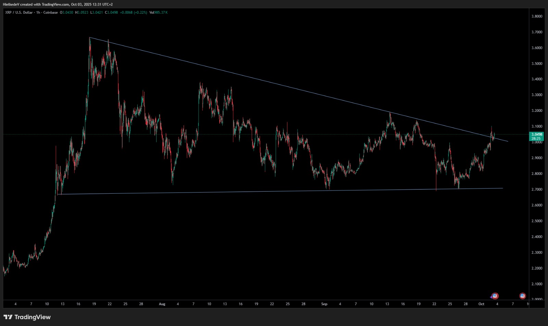Click the close price value C3.0498
The width and height of the screenshot is (548, 326).
pos(111,13)
